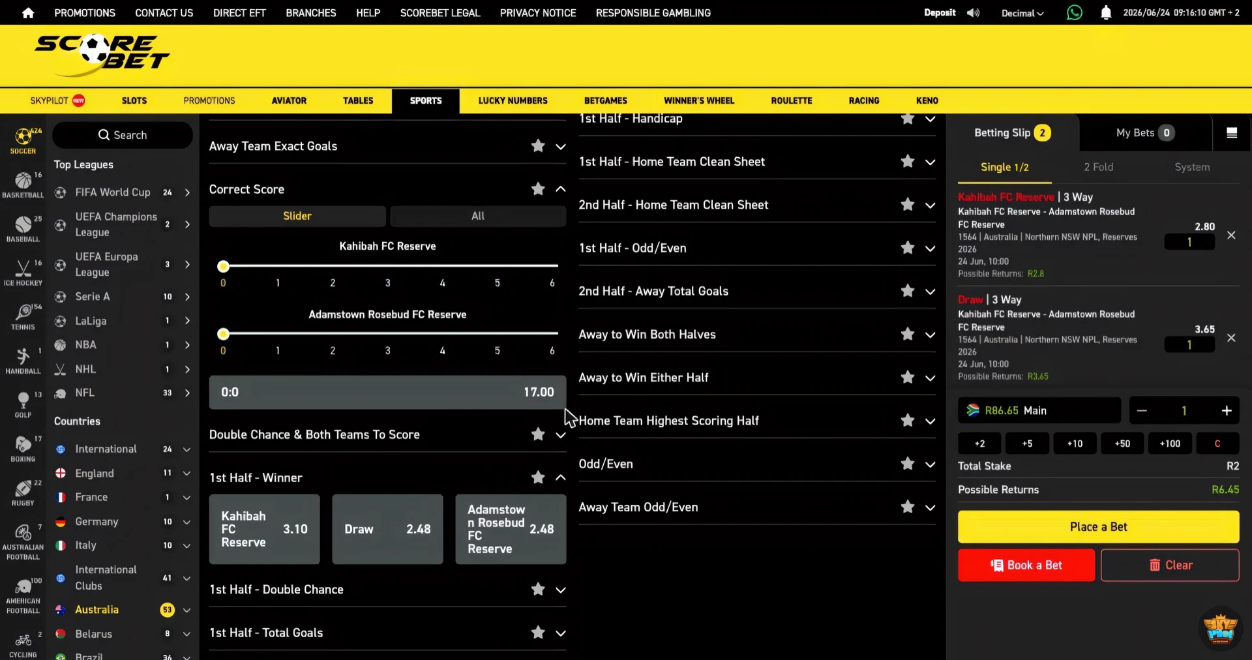Open WhatsApp chat icon

click(x=1074, y=12)
